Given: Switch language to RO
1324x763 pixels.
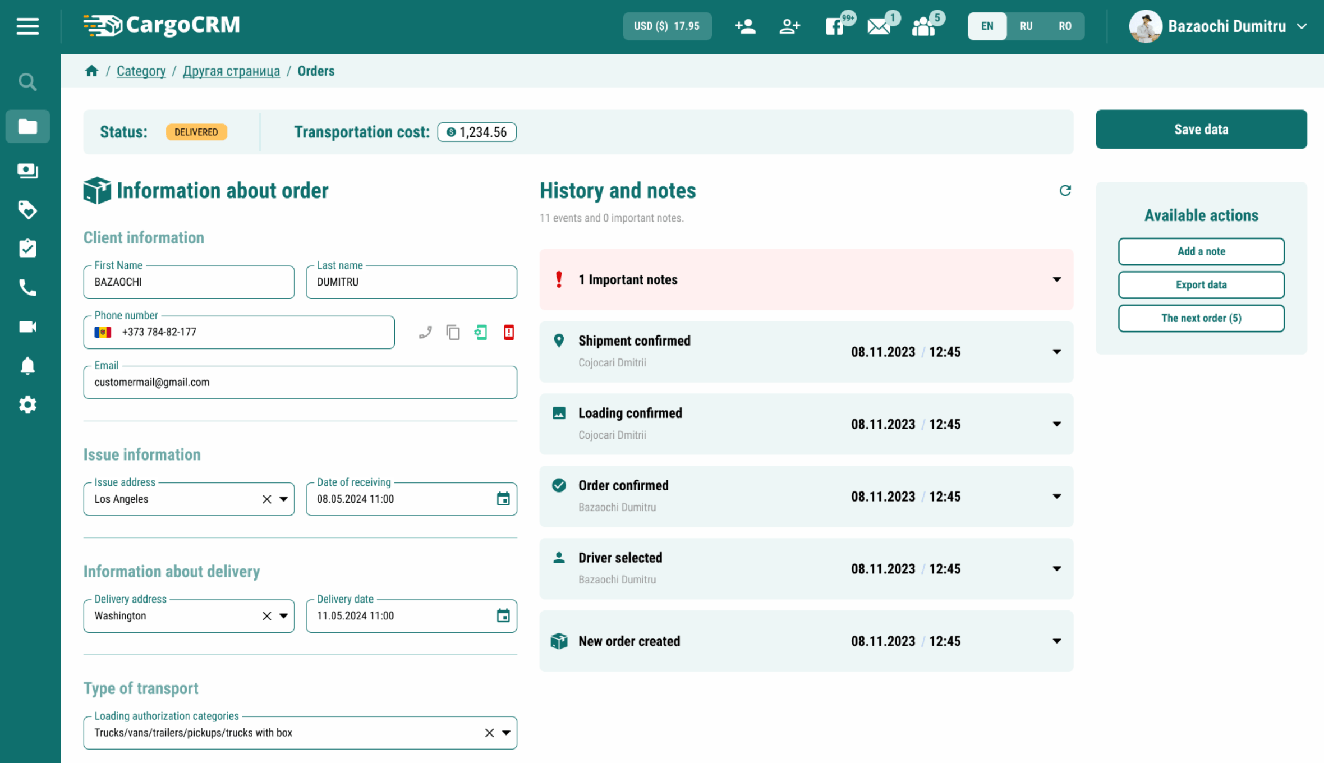Looking at the screenshot, I should tap(1065, 26).
